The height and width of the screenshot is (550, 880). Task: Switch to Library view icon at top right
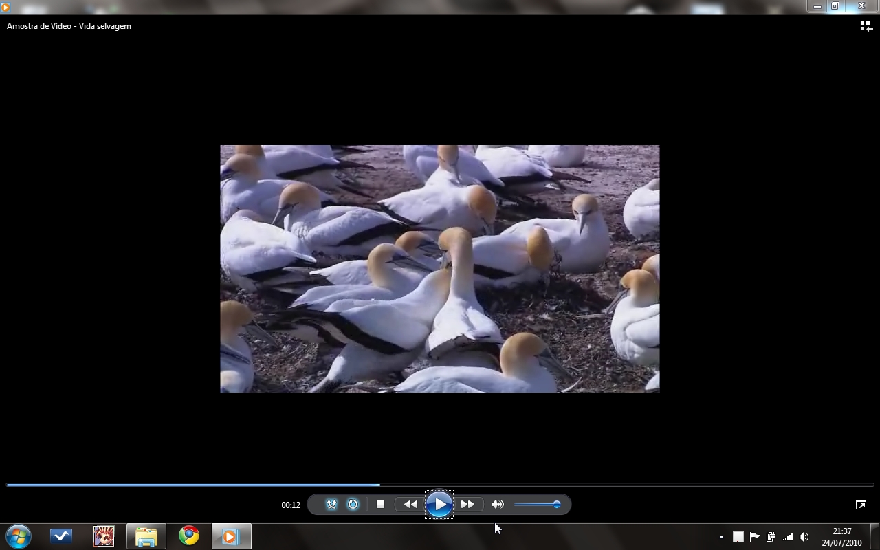866,26
